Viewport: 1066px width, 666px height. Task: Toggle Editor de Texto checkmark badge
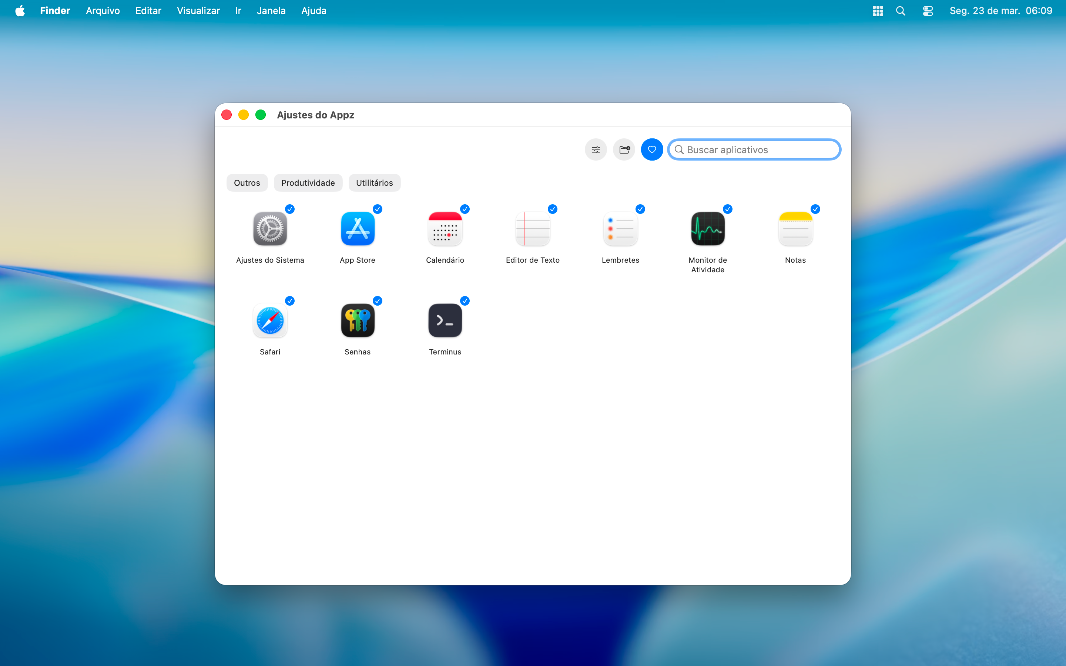tap(552, 209)
